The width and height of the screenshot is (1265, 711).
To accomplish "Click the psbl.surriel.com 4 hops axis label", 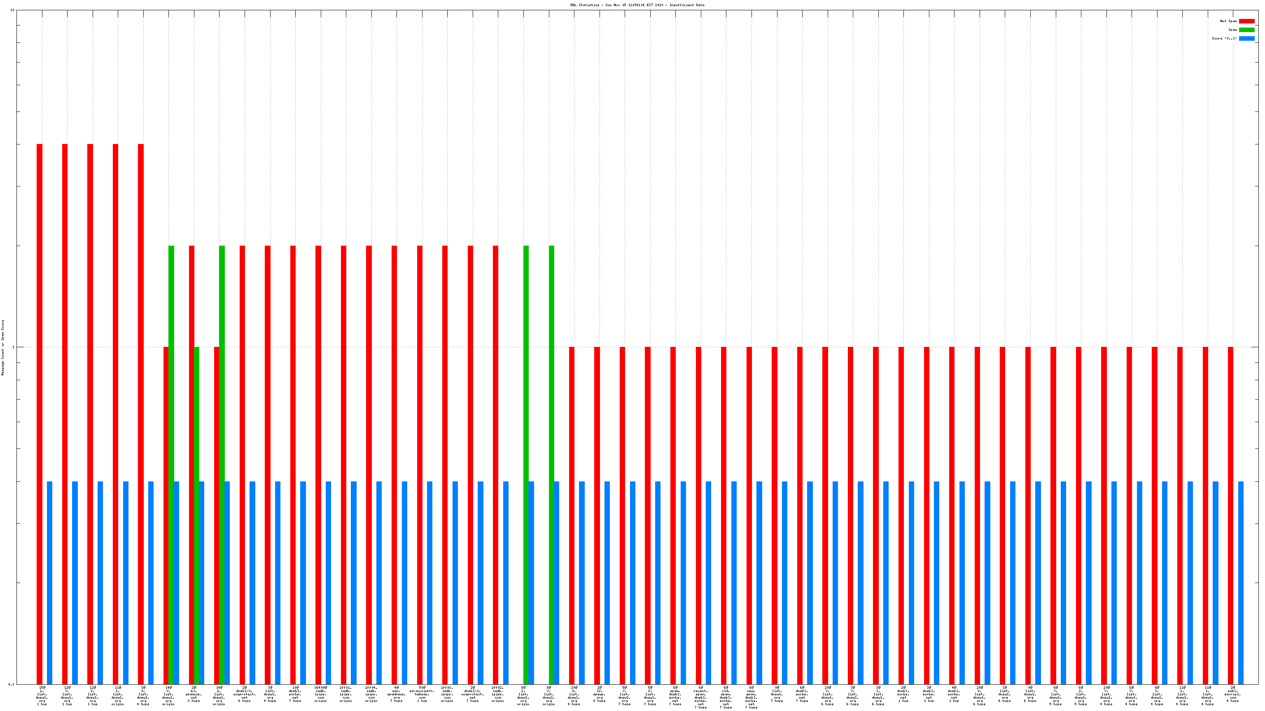I will tap(1232, 694).
